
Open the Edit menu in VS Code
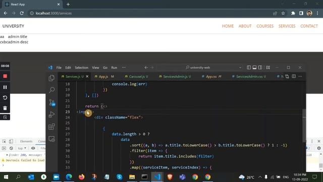click(x=68, y=67)
